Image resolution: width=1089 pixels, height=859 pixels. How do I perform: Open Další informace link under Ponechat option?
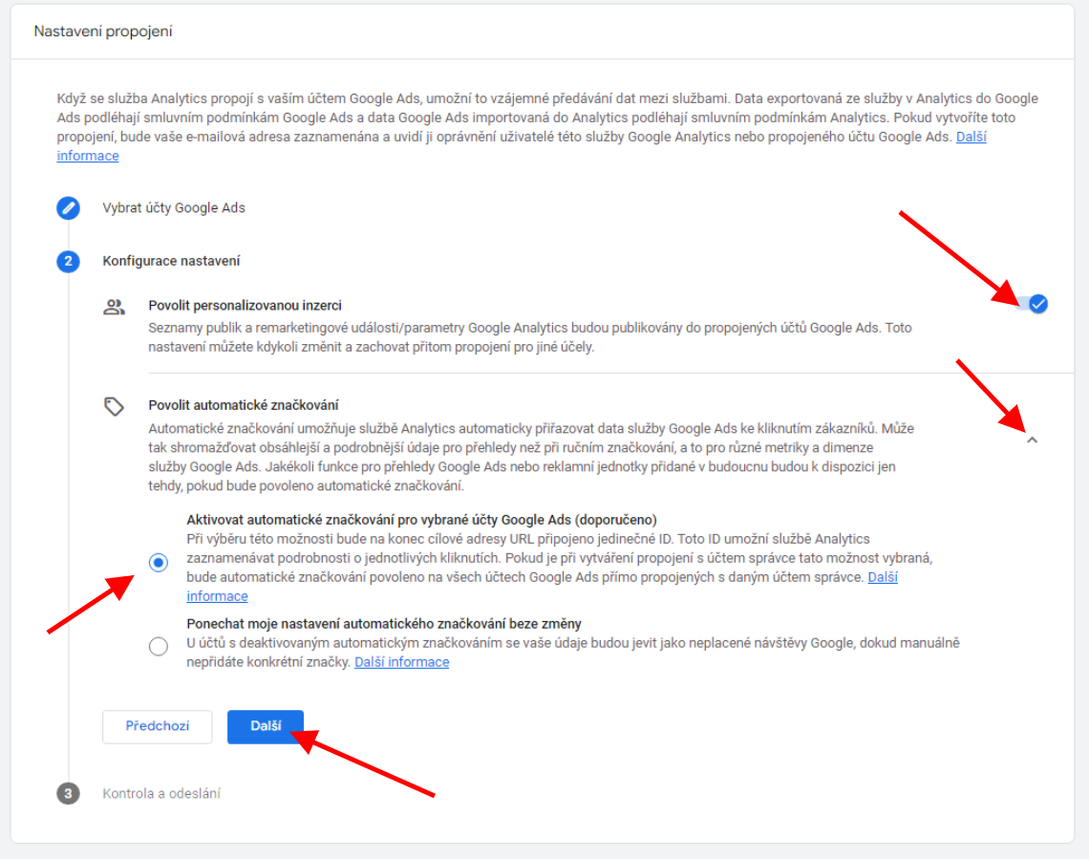pyautogui.click(x=401, y=662)
